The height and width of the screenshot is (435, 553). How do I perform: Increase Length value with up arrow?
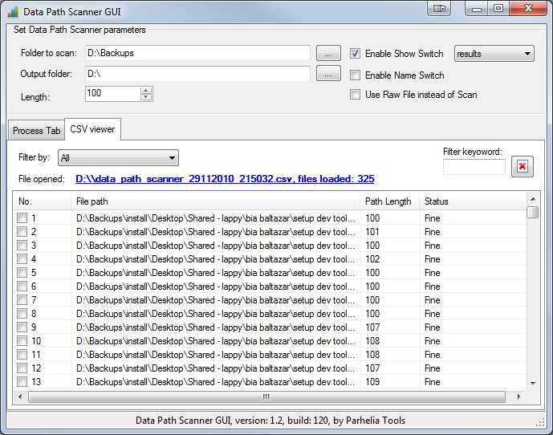(x=146, y=90)
